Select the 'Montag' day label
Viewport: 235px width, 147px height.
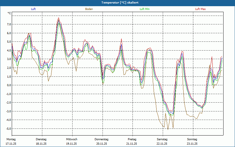tap(11, 139)
